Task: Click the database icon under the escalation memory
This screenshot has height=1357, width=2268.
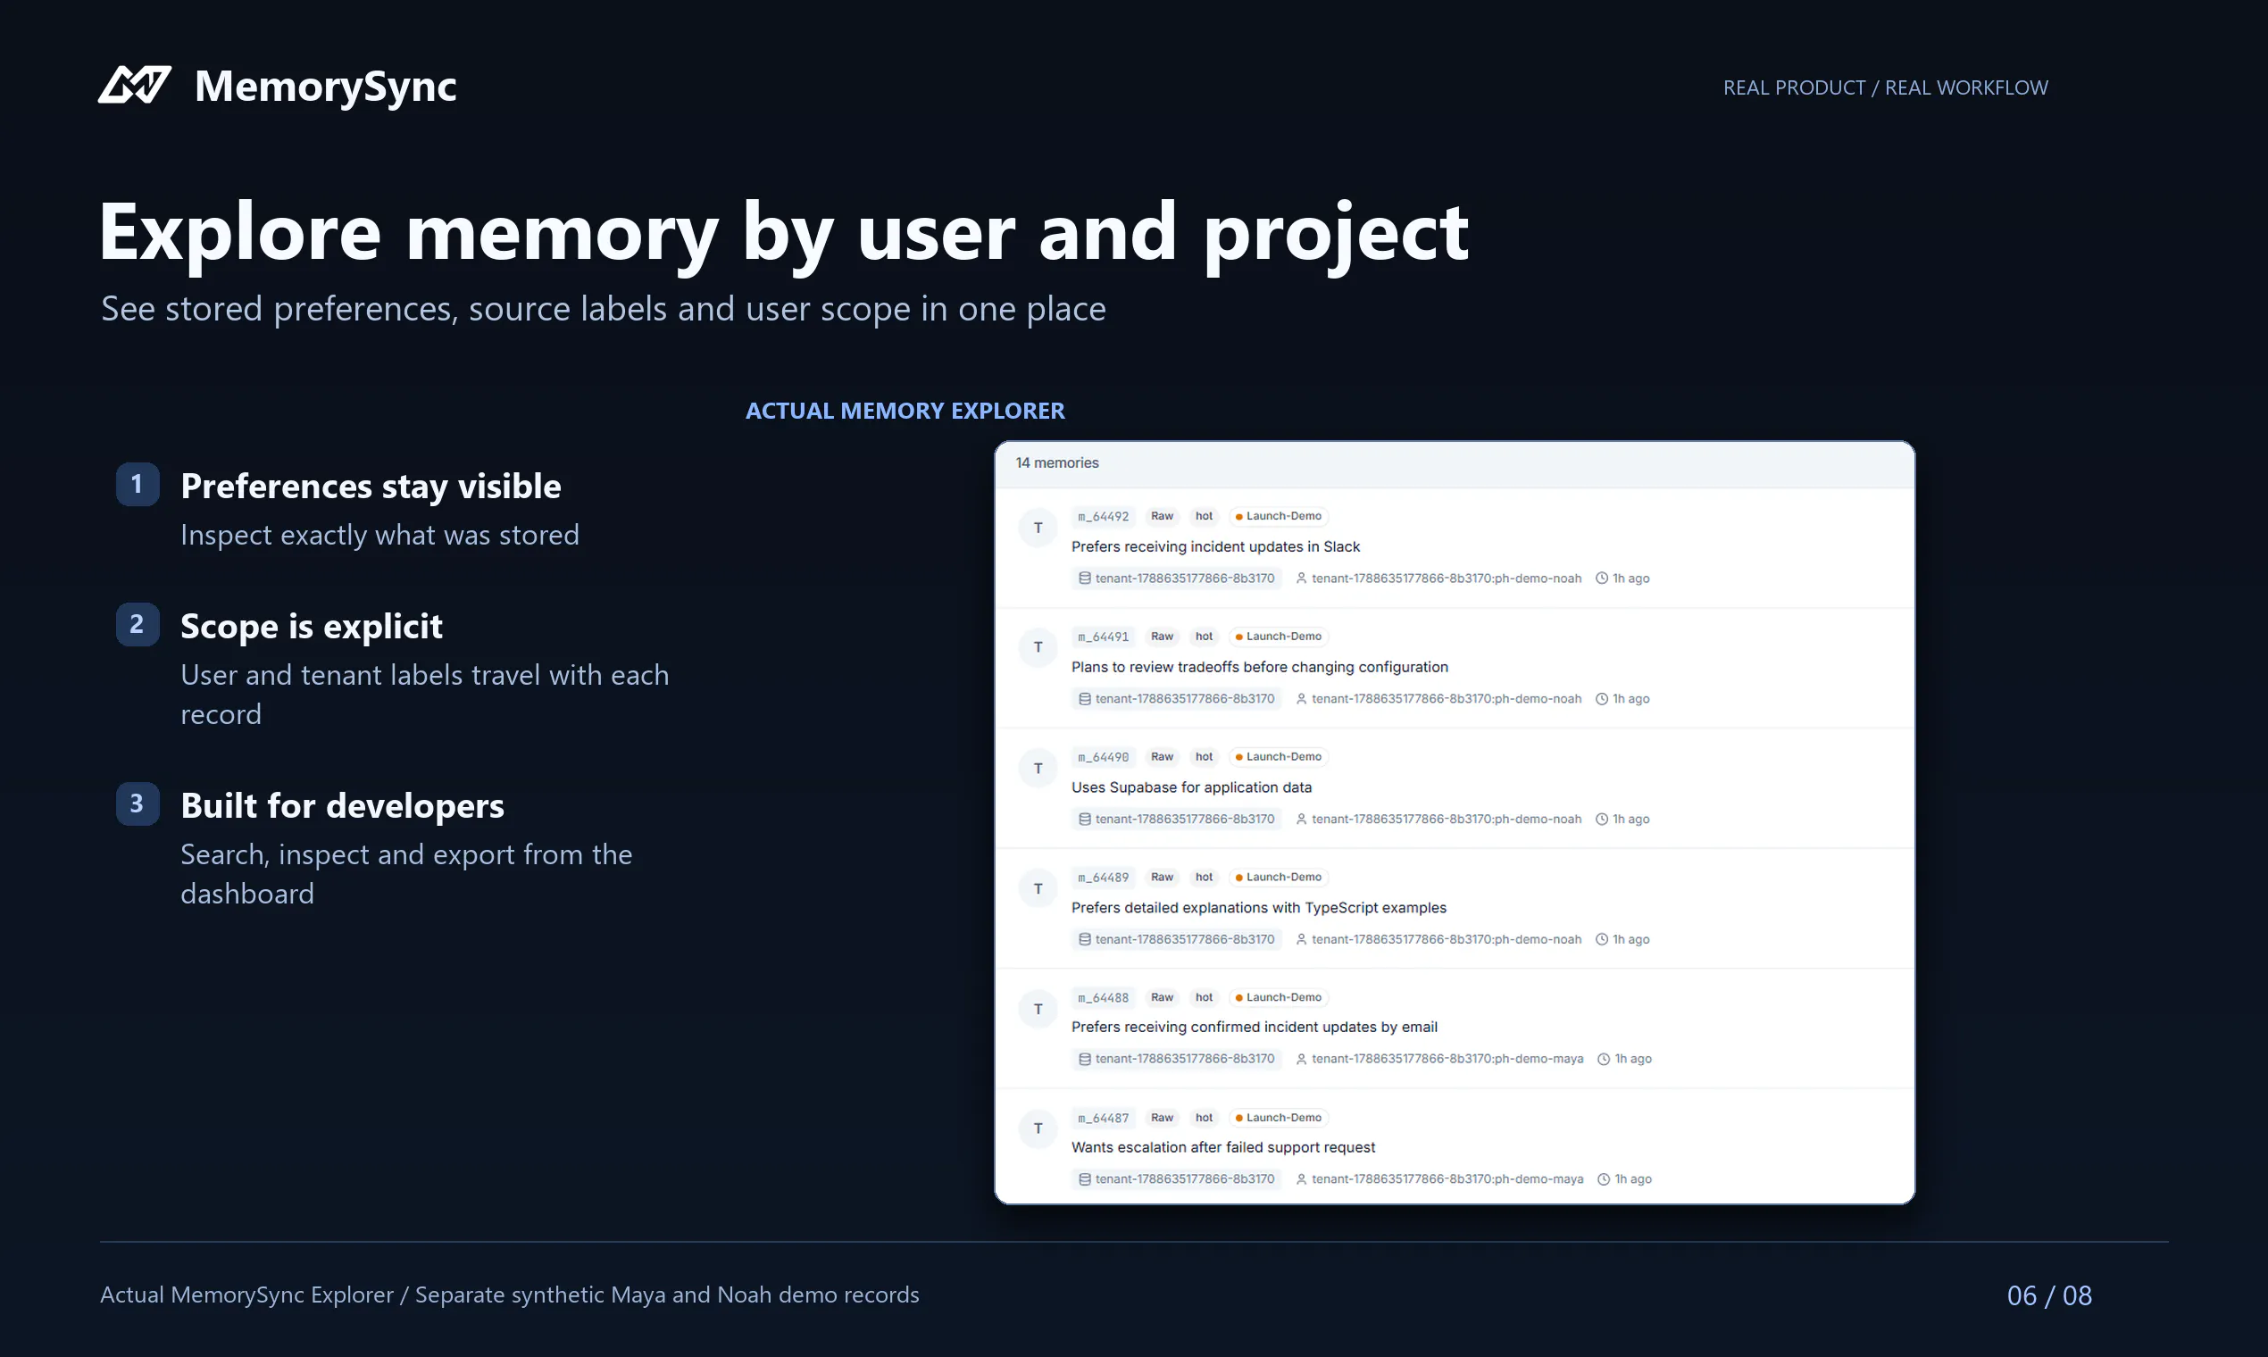Action: 1085,1178
